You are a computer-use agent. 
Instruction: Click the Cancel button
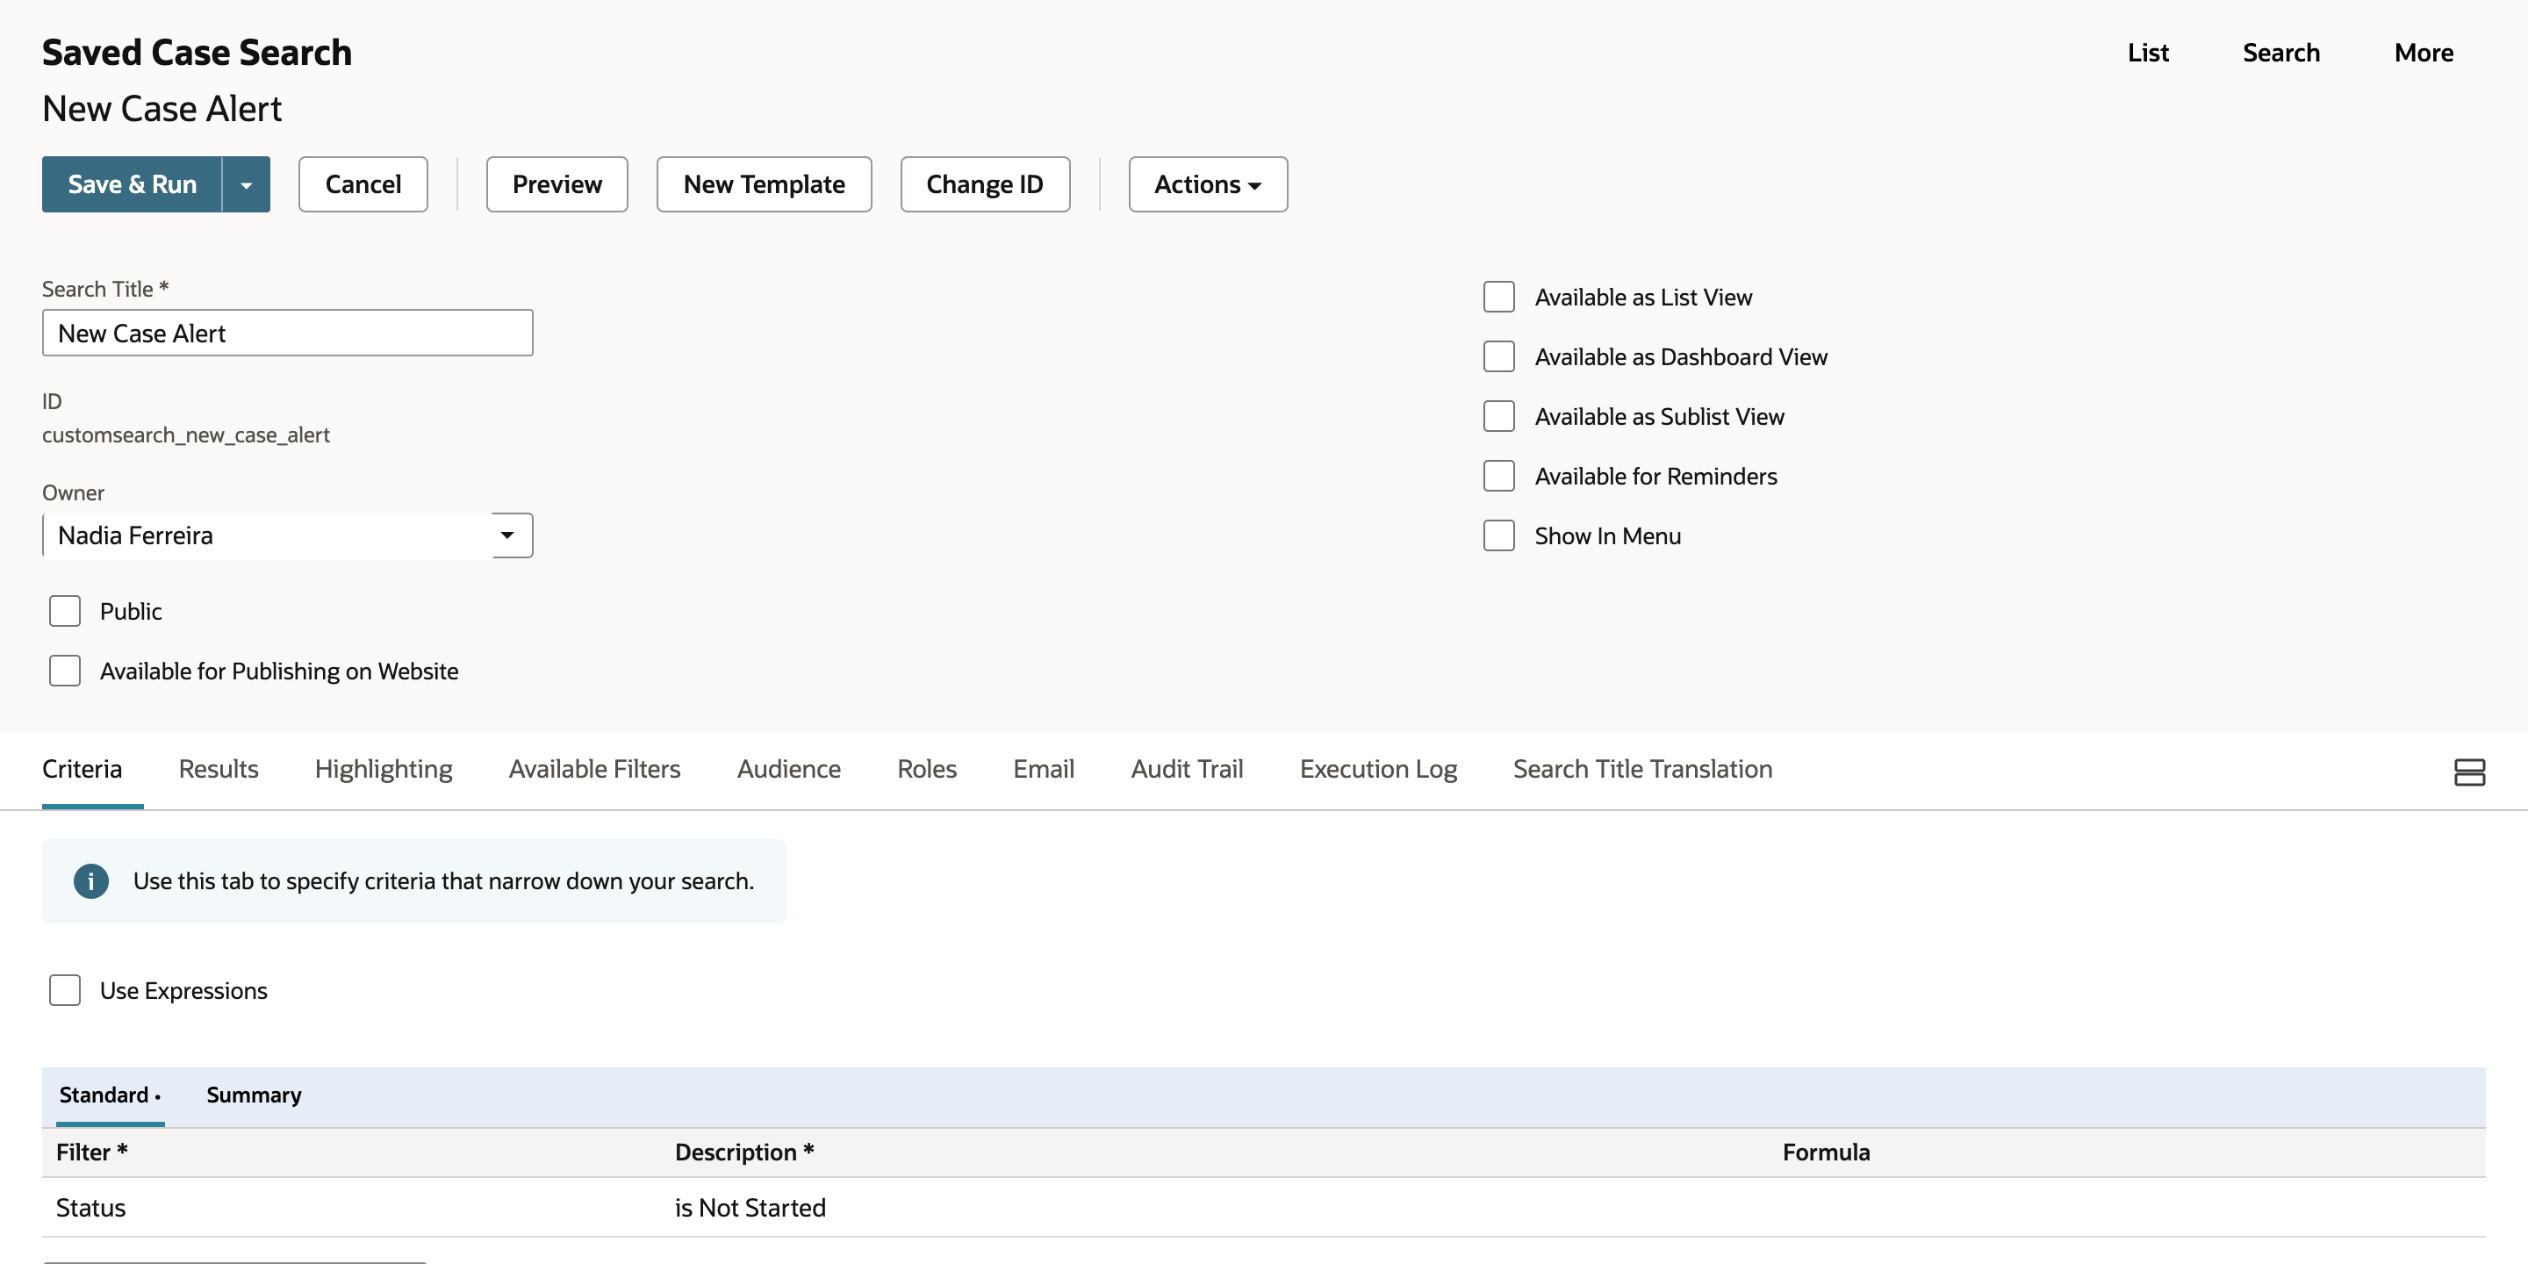tap(363, 184)
